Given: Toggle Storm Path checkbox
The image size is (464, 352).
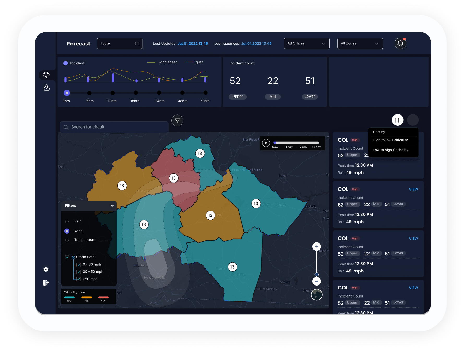Looking at the screenshot, I should coord(67,257).
